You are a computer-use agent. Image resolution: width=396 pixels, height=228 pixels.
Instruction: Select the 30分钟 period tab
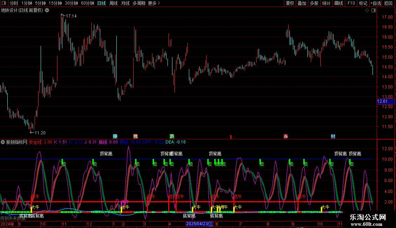click(x=71, y=3)
